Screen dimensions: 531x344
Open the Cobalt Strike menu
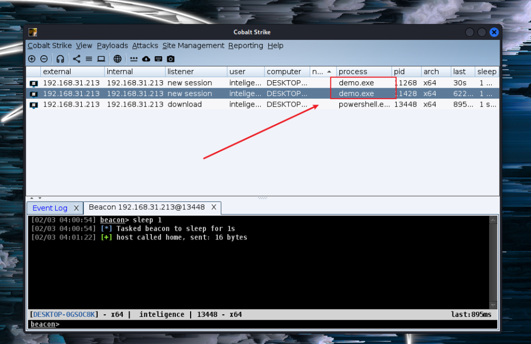pyautogui.click(x=50, y=45)
